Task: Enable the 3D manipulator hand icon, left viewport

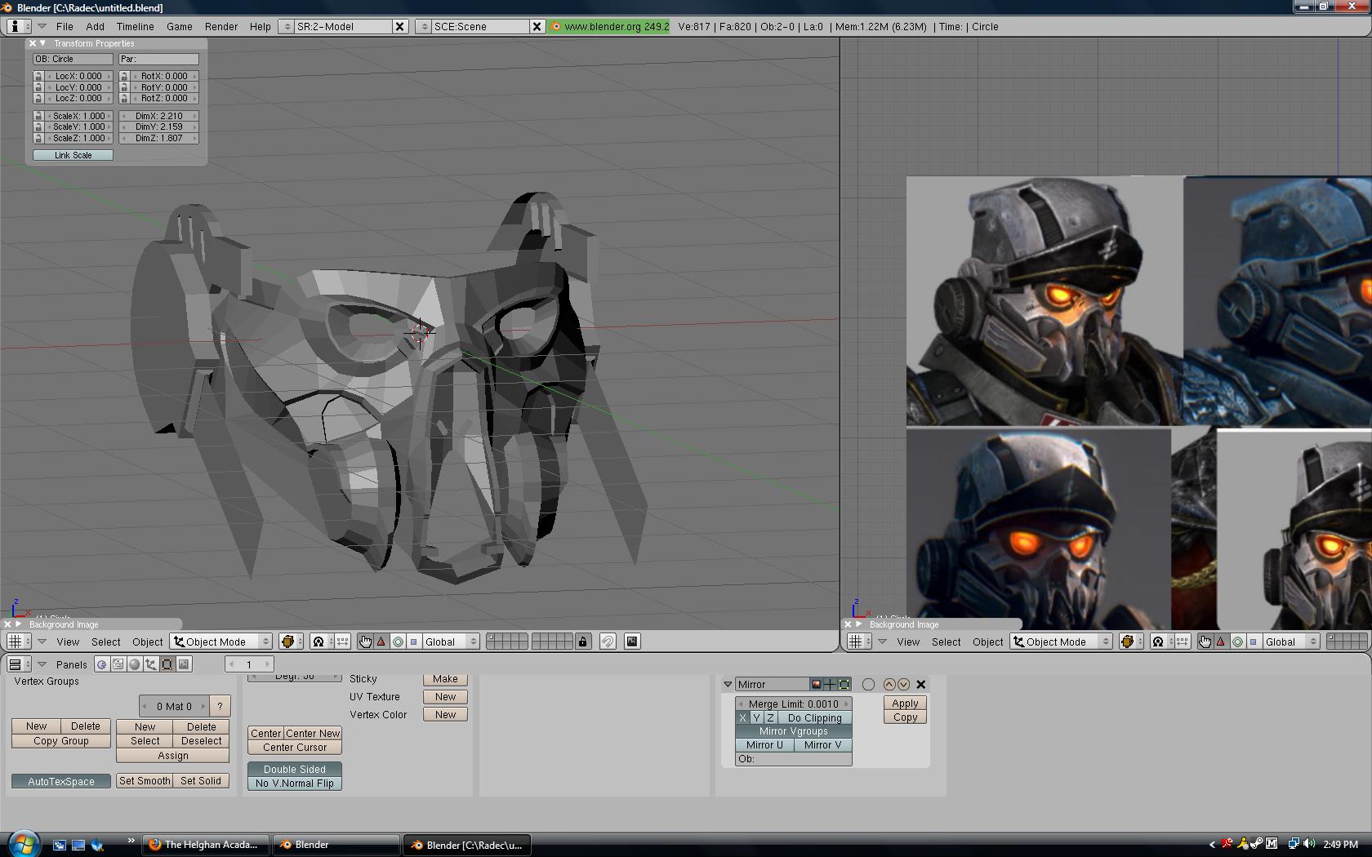Action: pyautogui.click(x=365, y=642)
